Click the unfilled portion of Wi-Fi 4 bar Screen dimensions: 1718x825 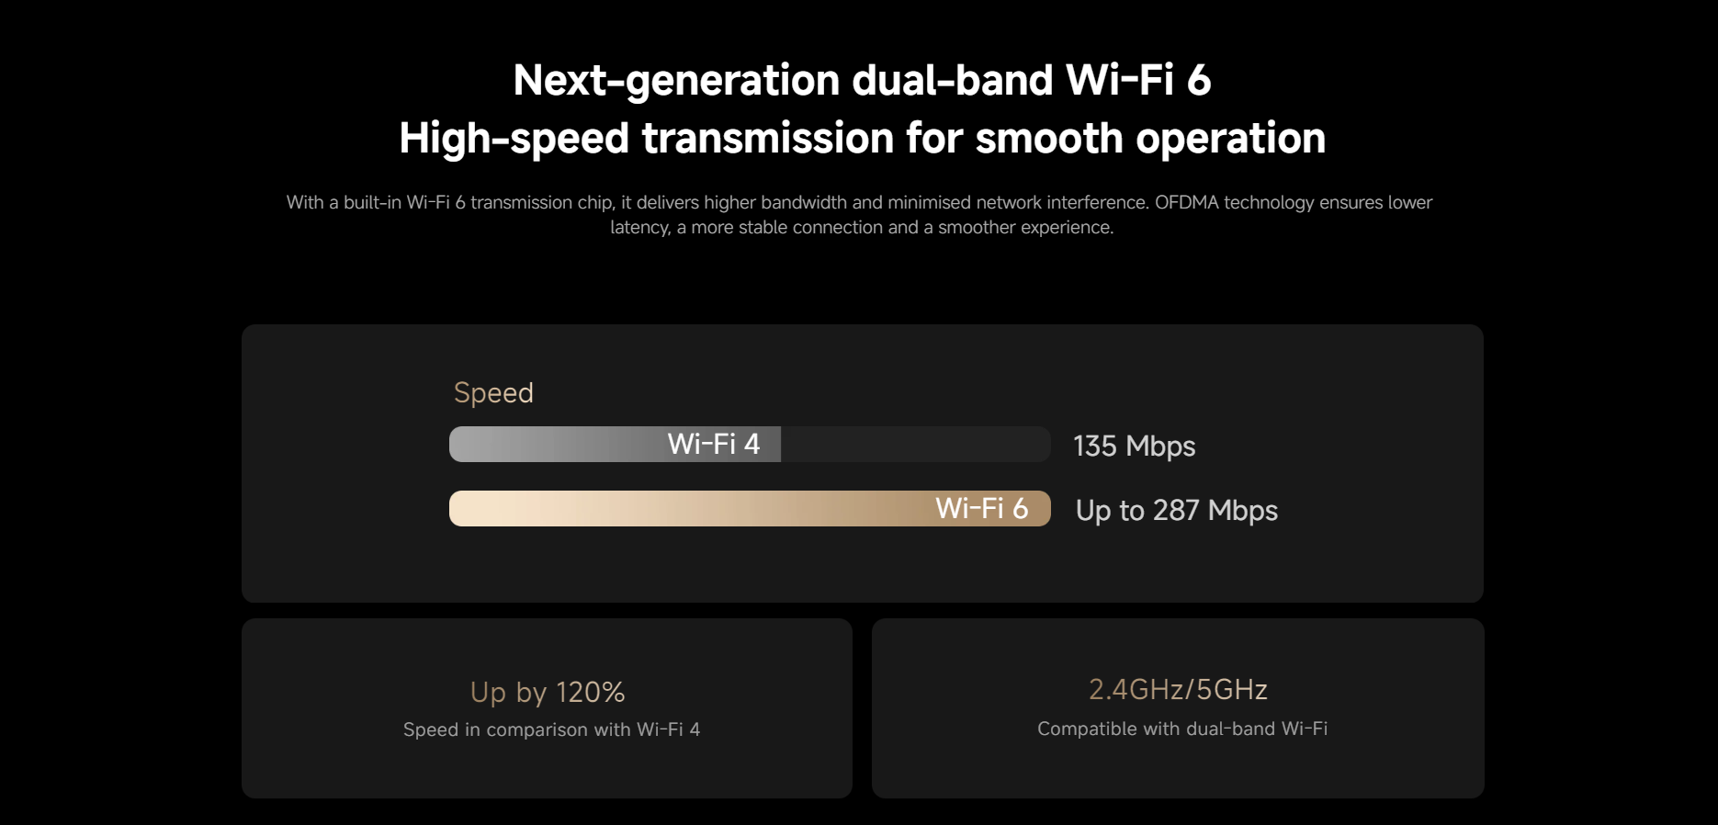click(x=916, y=444)
